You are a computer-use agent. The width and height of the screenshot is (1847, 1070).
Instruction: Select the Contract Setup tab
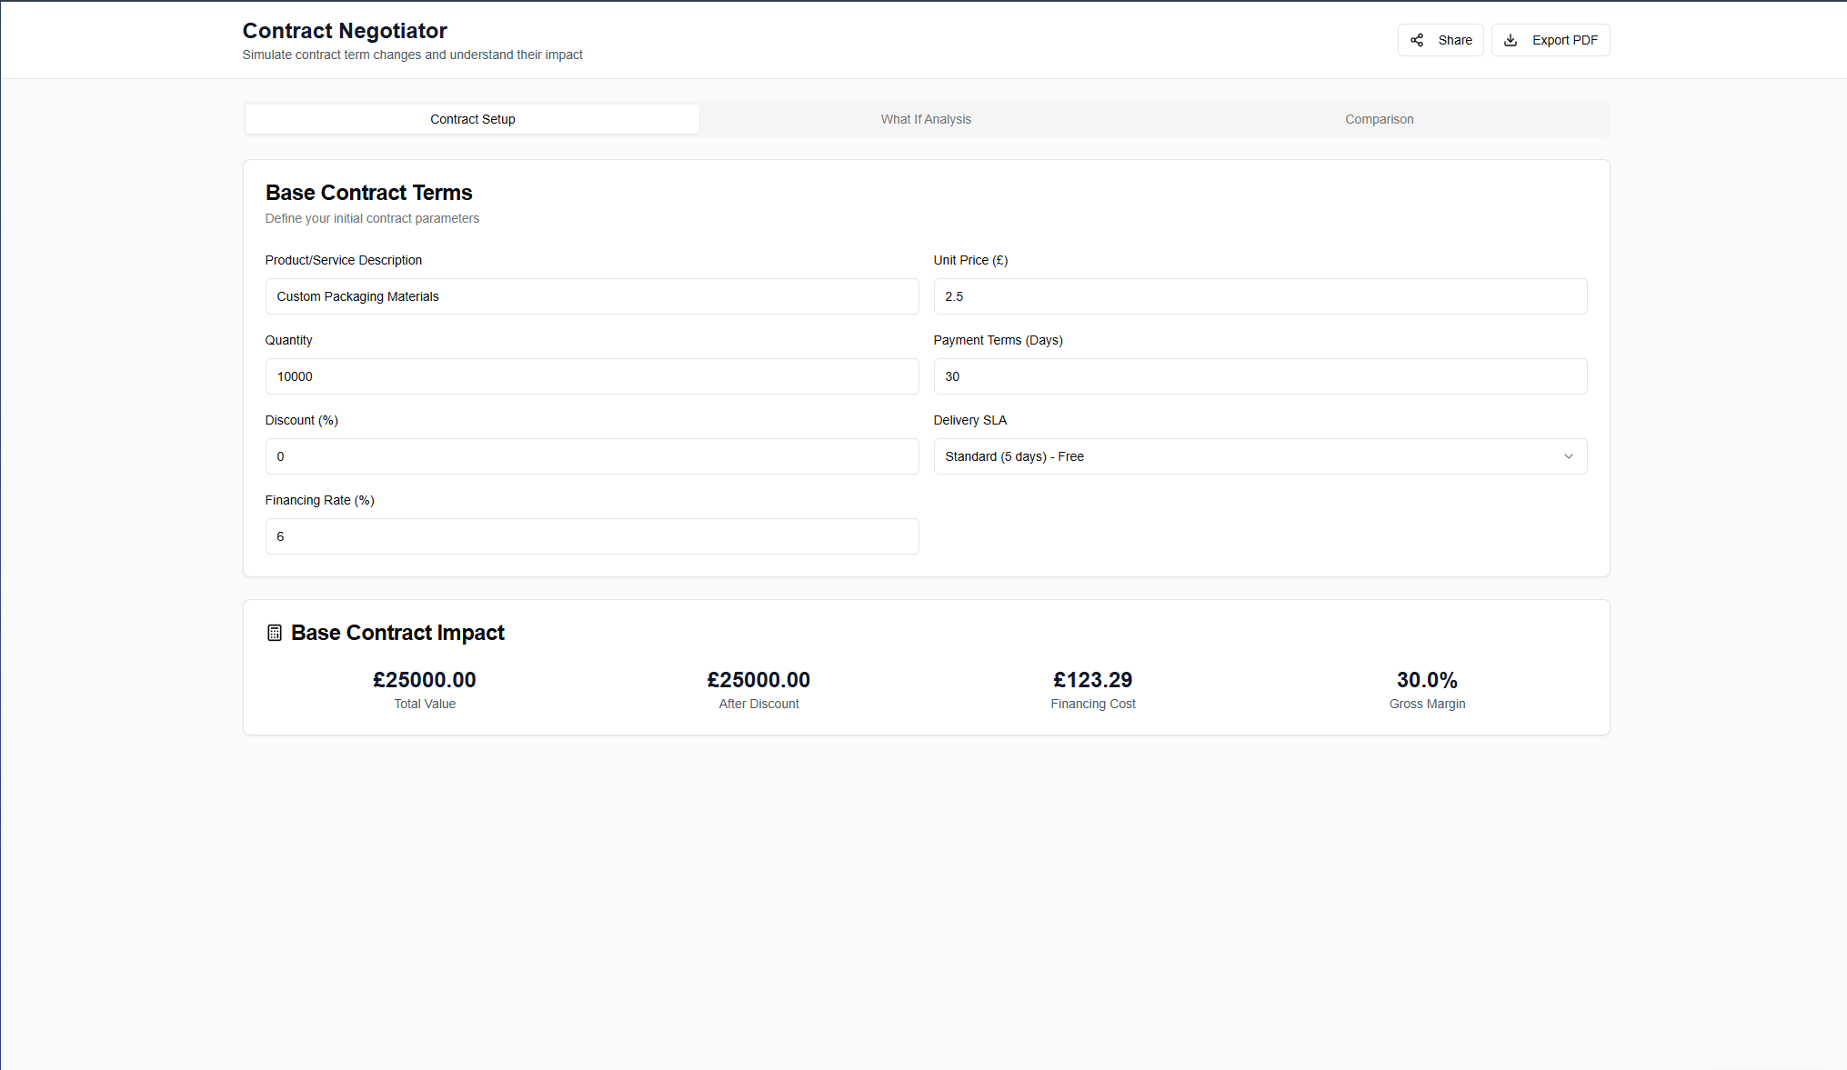point(473,119)
